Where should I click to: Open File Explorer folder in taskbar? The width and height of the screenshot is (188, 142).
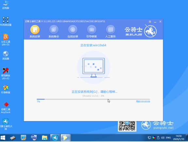pyautogui.click(x=44, y=137)
